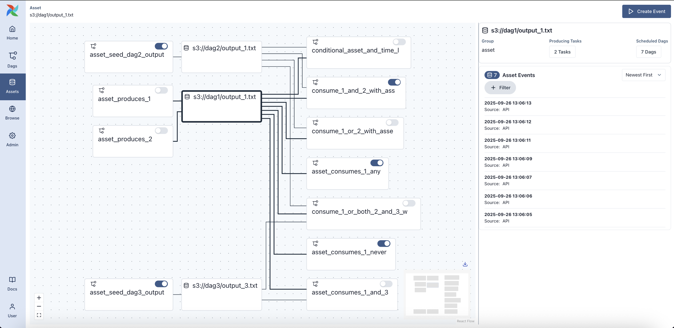Expand the 7 Dags scheduled dags list

pyautogui.click(x=648, y=52)
